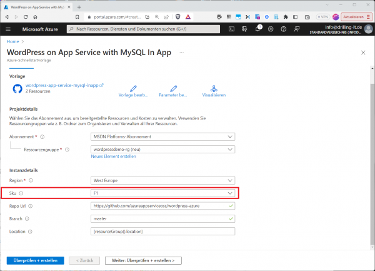Select the WordPress on App Service browser tab
The width and height of the screenshot is (375, 271).
point(37,7)
